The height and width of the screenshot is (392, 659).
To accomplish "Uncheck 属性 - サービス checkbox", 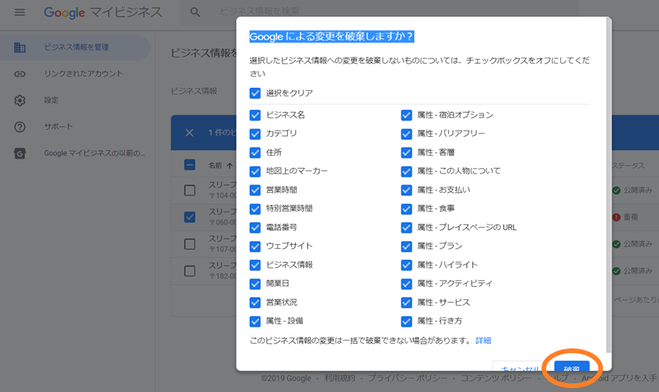I will click(x=406, y=303).
